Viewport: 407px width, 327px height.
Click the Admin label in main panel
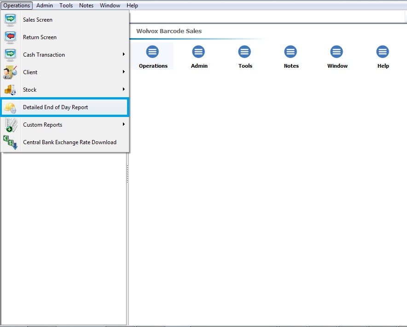[199, 66]
